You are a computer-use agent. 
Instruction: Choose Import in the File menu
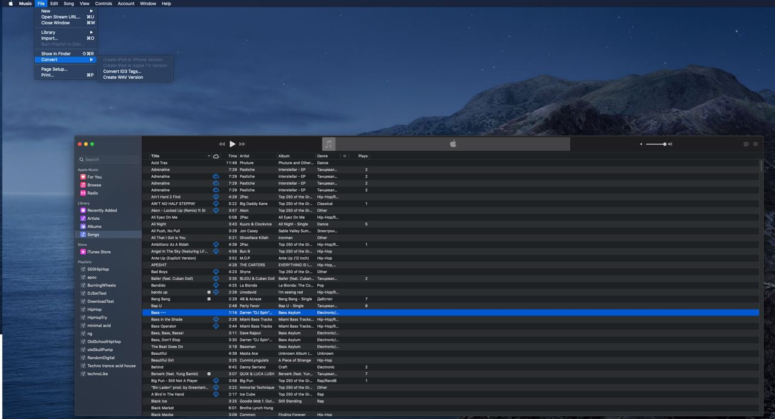point(67,38)
